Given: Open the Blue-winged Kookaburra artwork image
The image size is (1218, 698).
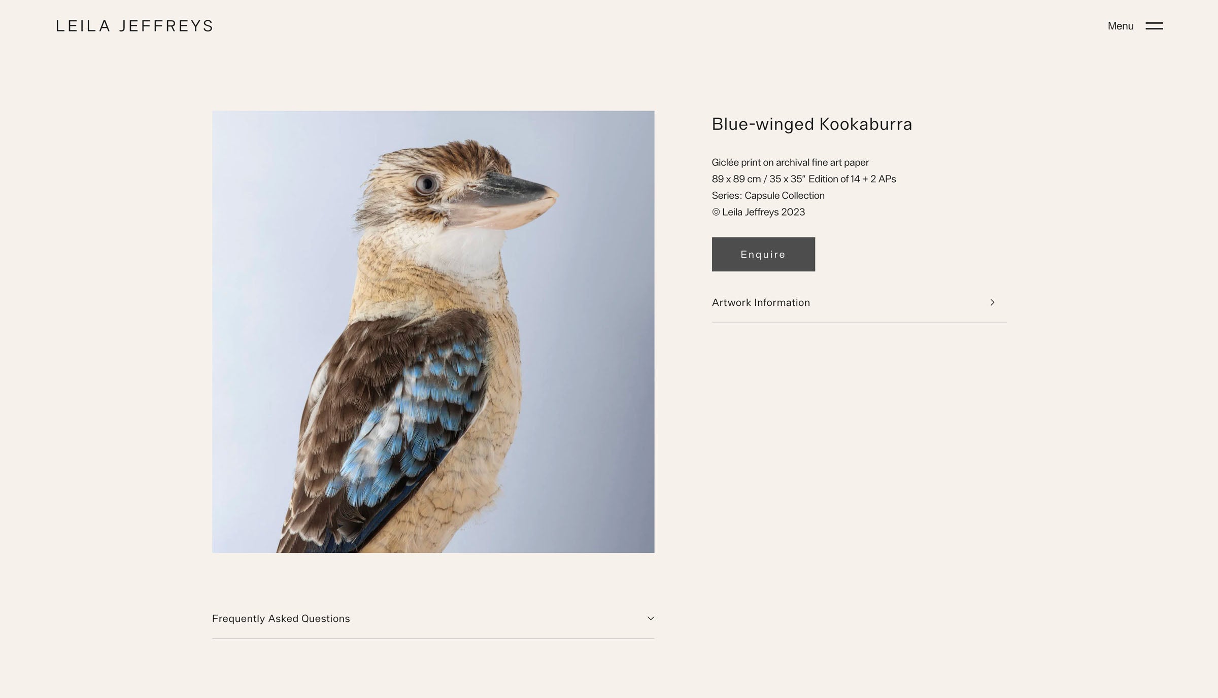Looking at the screenshot, I should pos(433,332).
